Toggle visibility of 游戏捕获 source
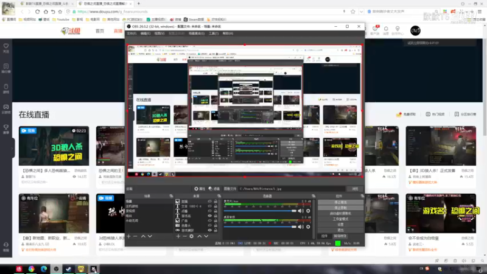Screen dimensions: 487x274 209,230
